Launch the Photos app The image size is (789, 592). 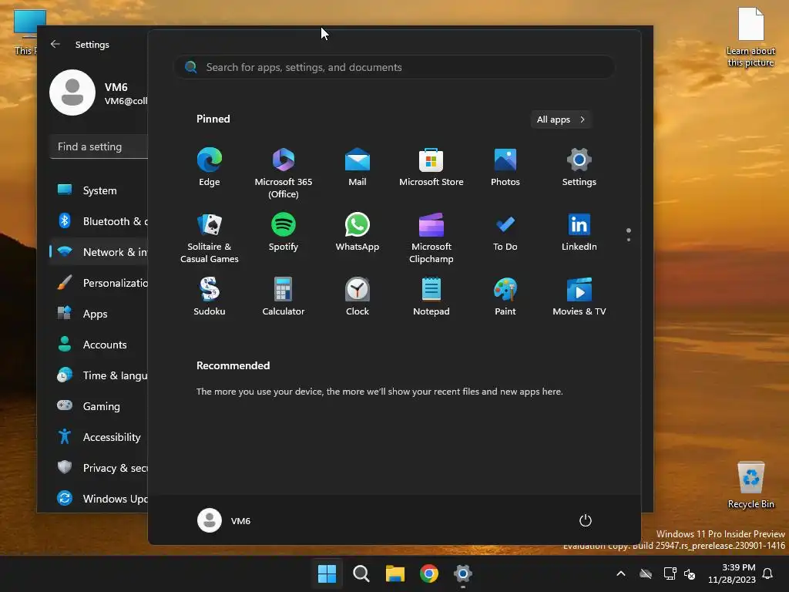coord(505,167)
